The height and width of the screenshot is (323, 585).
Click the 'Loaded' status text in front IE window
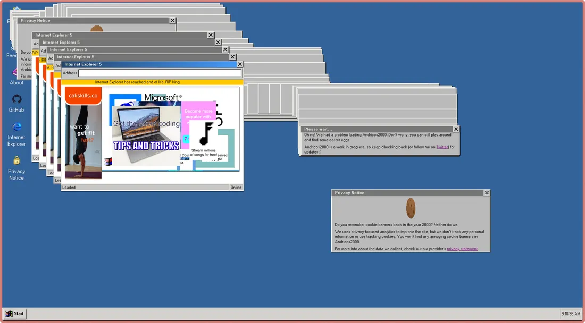69,188
